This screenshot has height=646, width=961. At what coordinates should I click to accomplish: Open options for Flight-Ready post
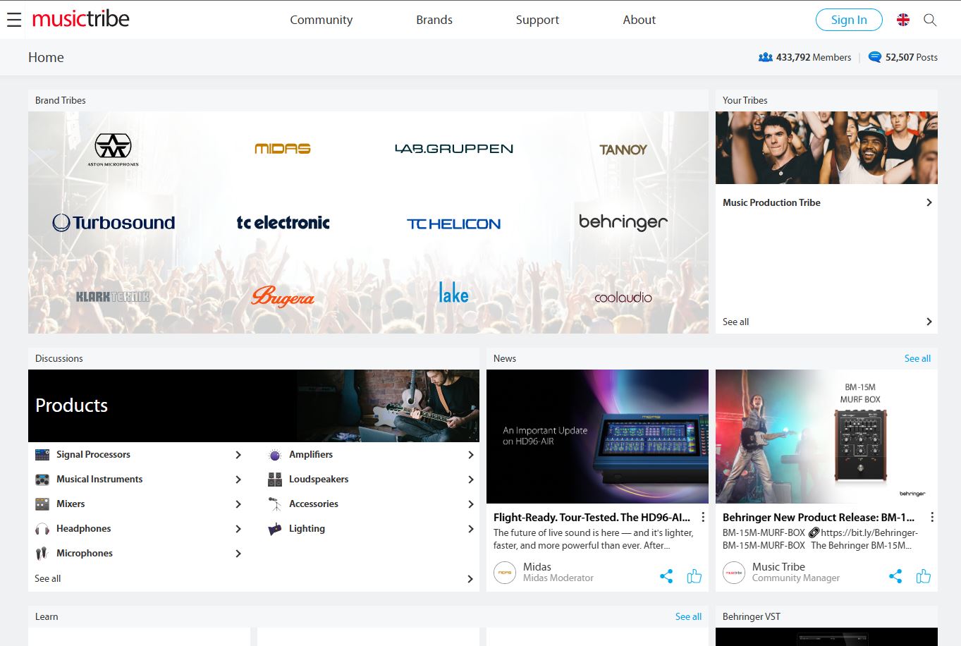click(703, 518)
